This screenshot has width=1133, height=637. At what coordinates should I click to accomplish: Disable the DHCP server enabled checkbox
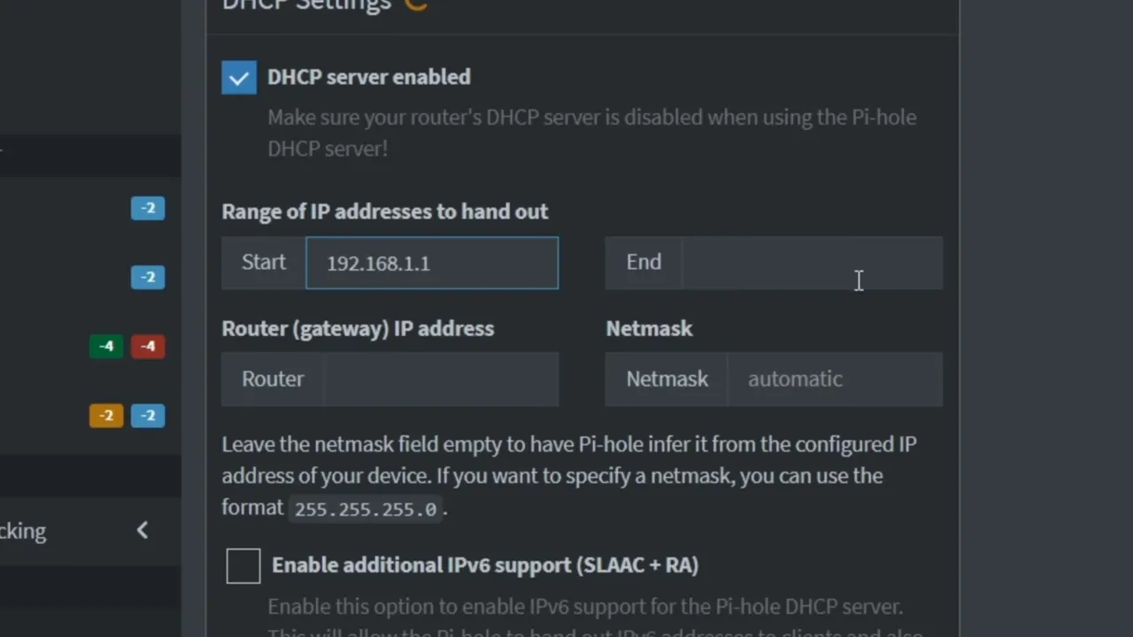click(239, 77)
